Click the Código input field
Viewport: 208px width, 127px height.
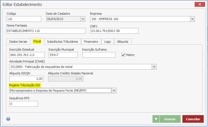click(23, 19)
